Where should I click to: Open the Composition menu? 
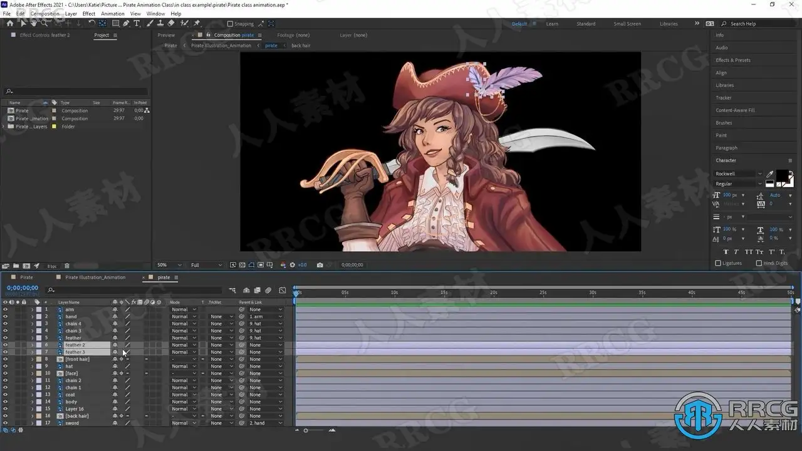click(44, 13)
